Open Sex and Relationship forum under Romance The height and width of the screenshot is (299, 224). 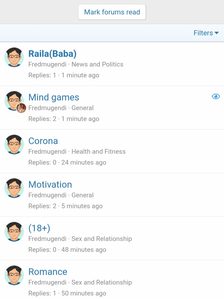click(x=101, y=282)
